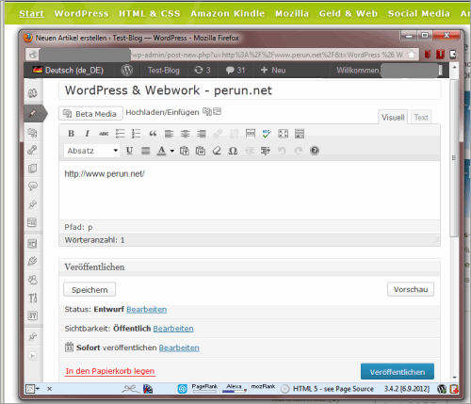
Task: Click the text color A button
Action: (161, 151)
